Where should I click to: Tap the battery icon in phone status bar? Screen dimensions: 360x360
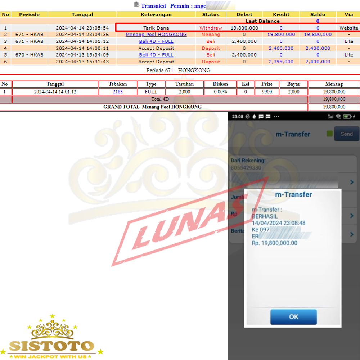pyautogui.click(x=348, y=117)
